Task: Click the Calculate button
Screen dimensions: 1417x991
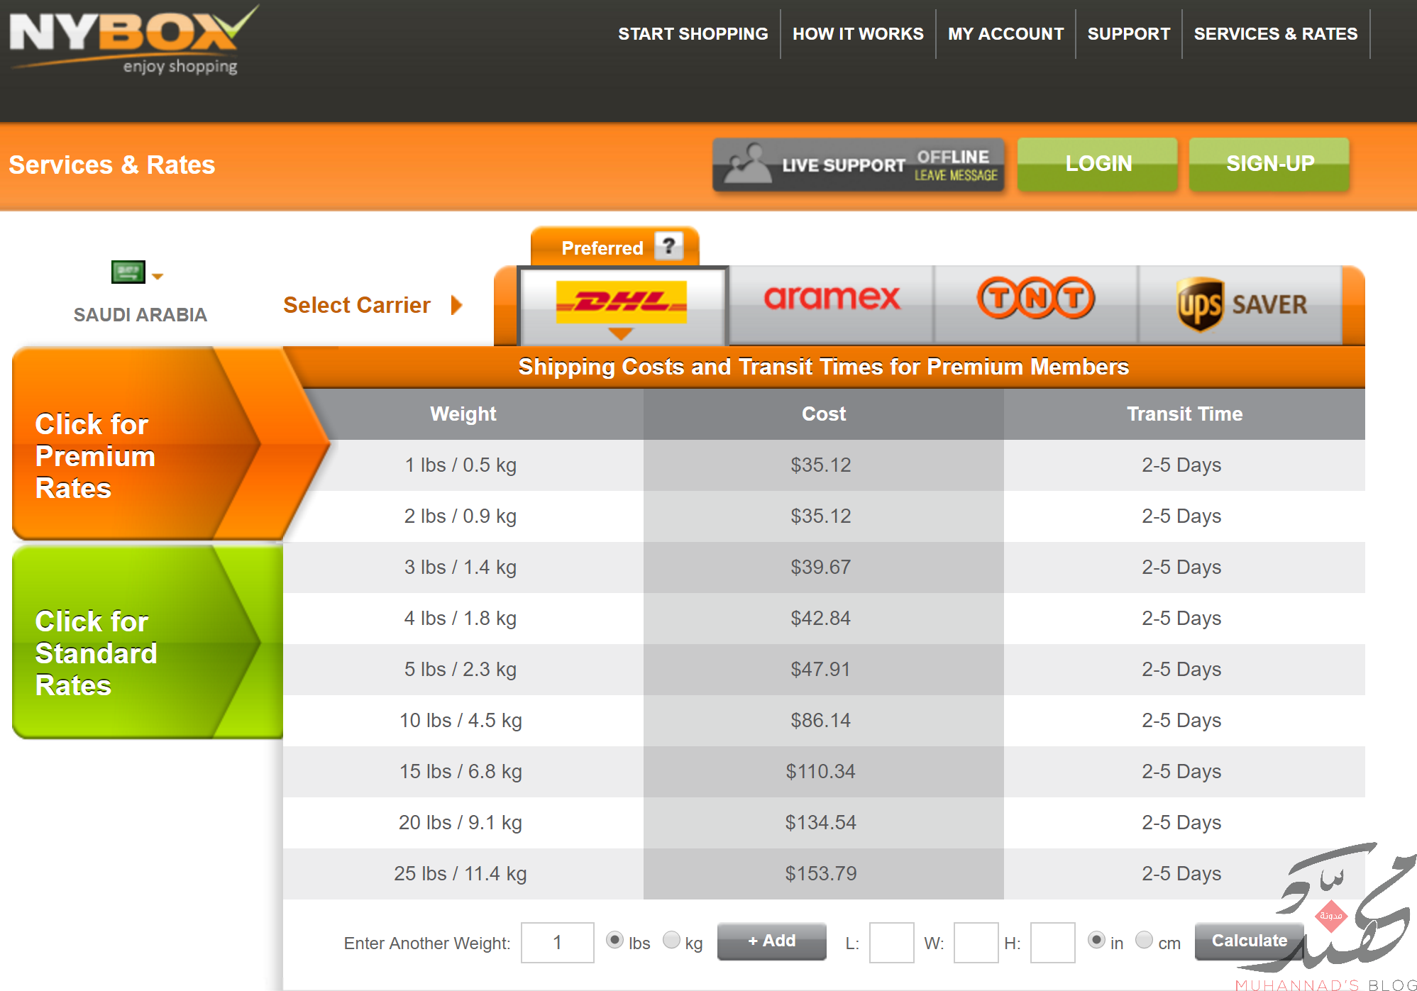Action: click(x=1249, y=941)
